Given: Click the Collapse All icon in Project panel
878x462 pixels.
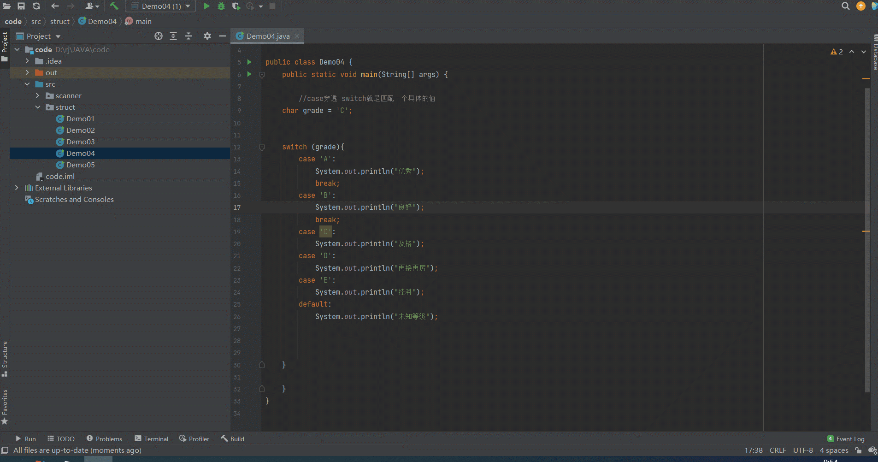Looking at the screenshot, I should tap(189, 36).
